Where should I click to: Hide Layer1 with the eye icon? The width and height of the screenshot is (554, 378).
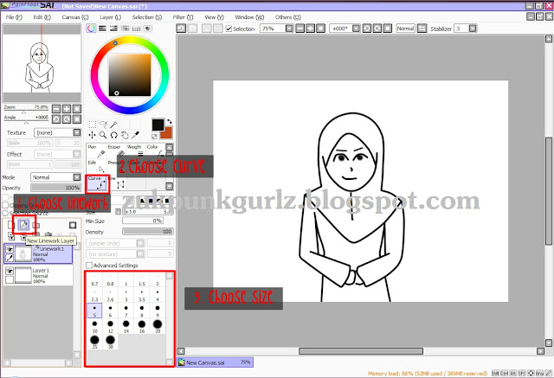click(10, 271)
